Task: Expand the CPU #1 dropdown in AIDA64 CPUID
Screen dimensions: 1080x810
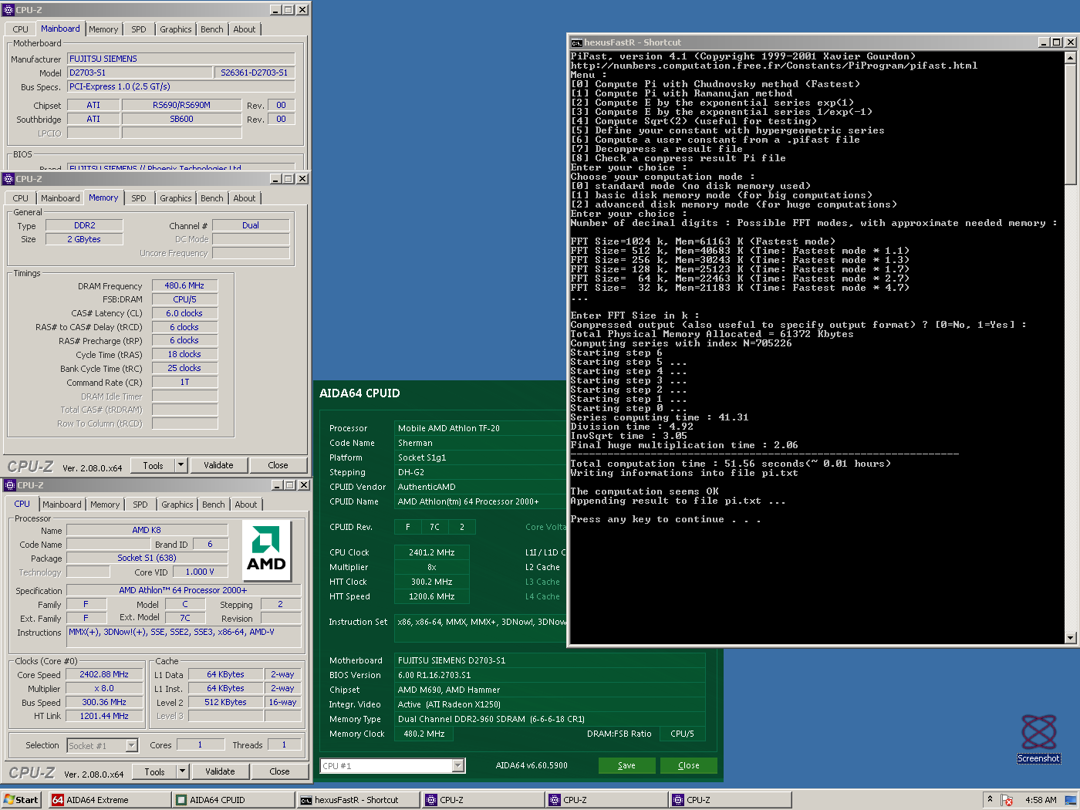Action: pos(458,766)
